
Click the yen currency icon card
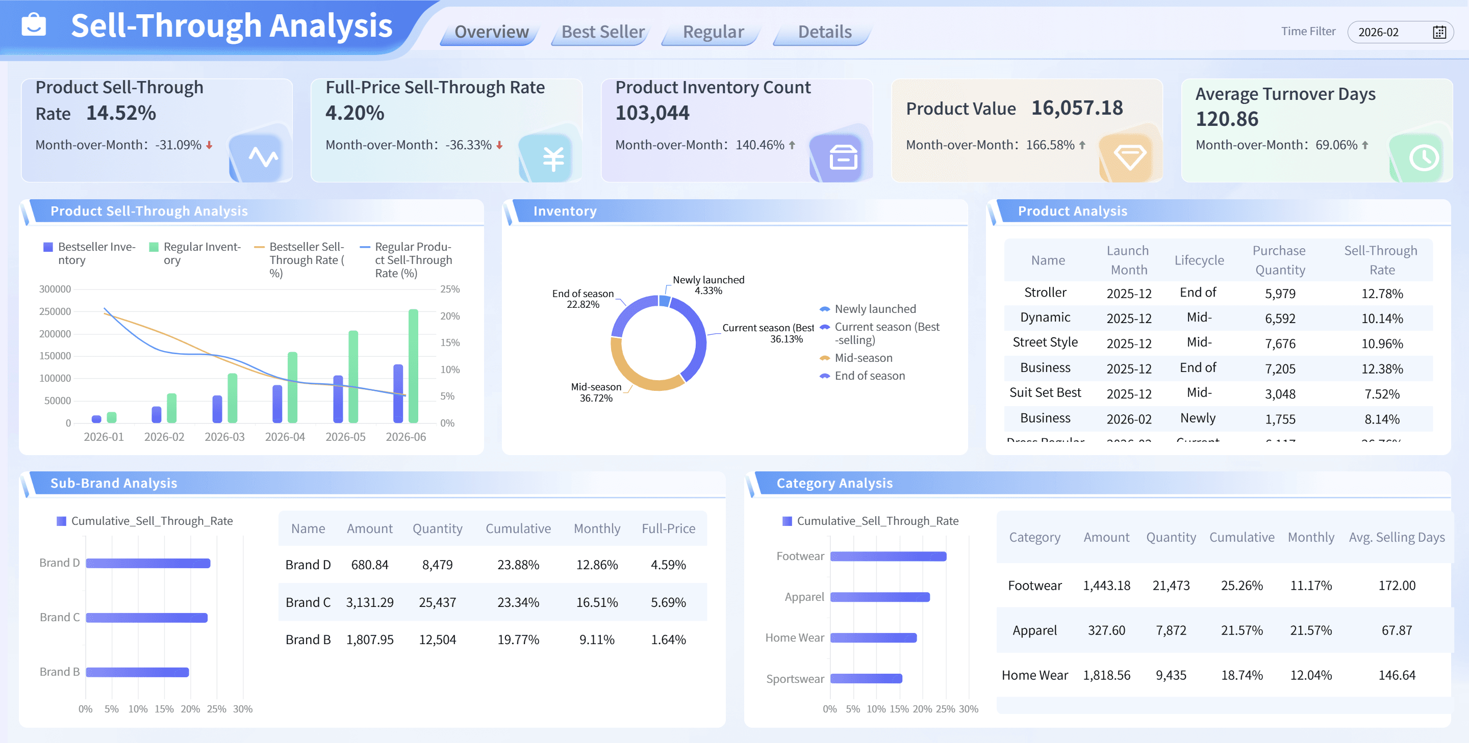click(x=552, y=158)
